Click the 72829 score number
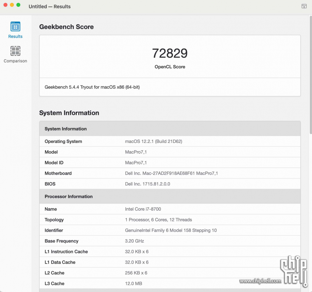The image size is (312, 292). coord(170,53)
